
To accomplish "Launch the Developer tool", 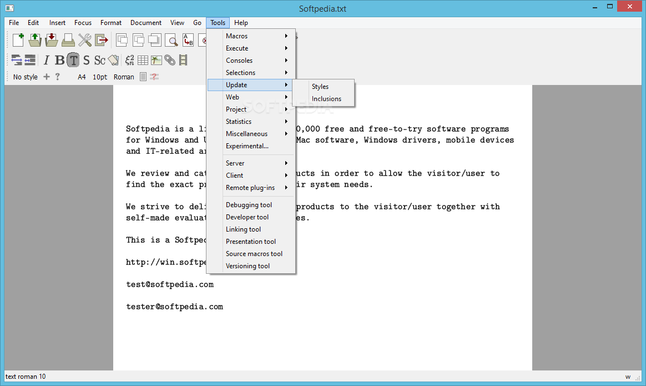I will [251, 217].
